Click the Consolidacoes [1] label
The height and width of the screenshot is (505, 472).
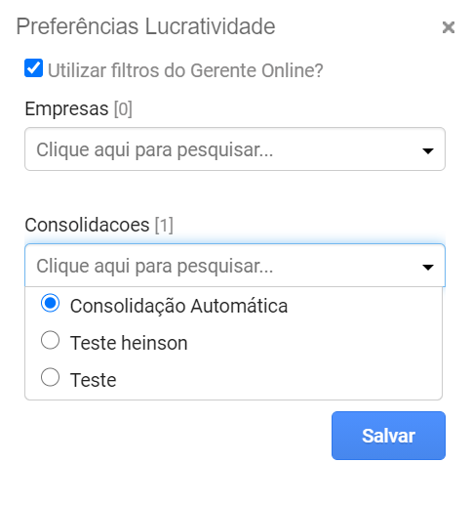[x=98, y=225]
